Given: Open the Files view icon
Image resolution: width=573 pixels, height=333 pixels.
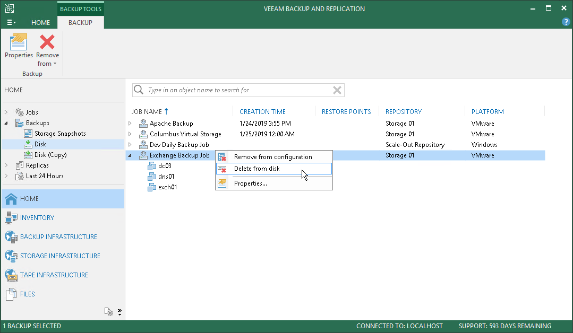Looking at the screenshot, I should click(11, 294).
